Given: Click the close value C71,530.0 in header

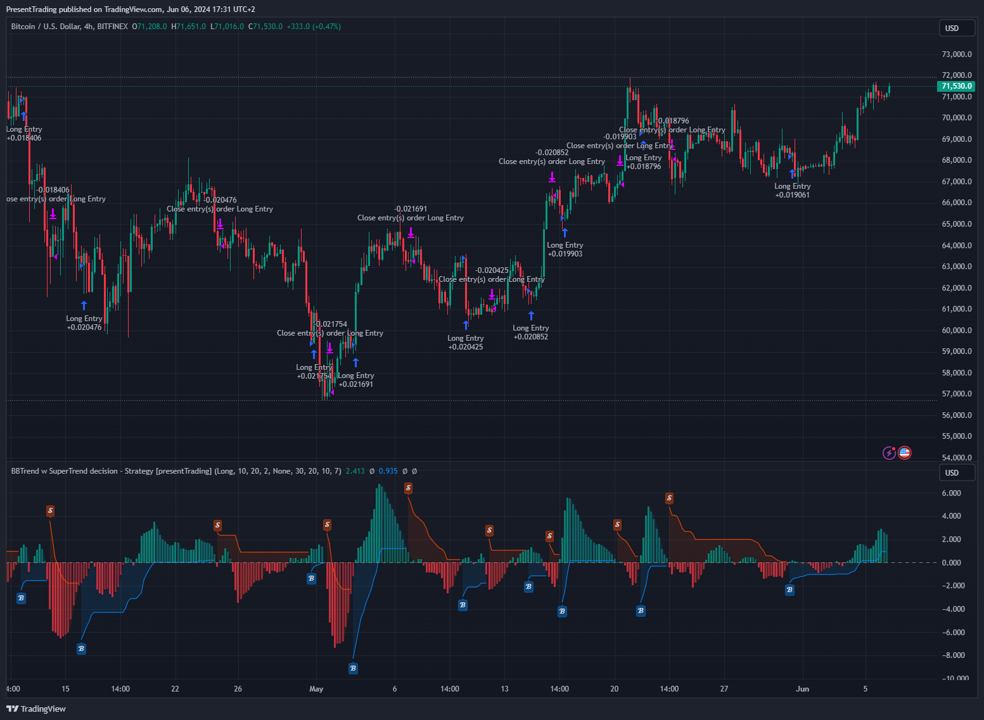Looking at the screenshot, I should pos(265,27).
